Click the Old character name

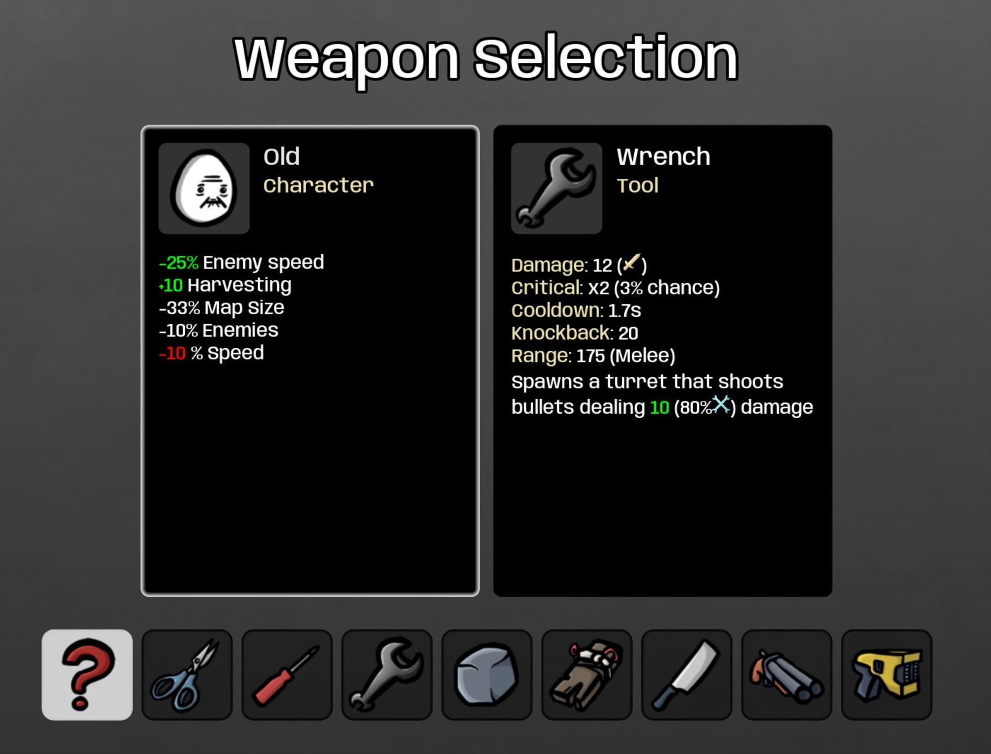(281, 157)
